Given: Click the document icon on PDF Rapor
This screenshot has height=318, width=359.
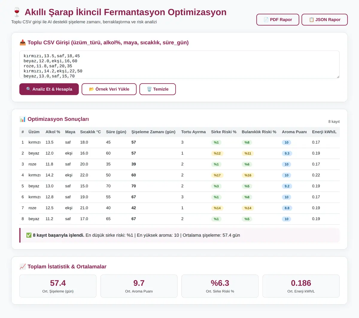Looking at the screenshot, I should (266, 20).
